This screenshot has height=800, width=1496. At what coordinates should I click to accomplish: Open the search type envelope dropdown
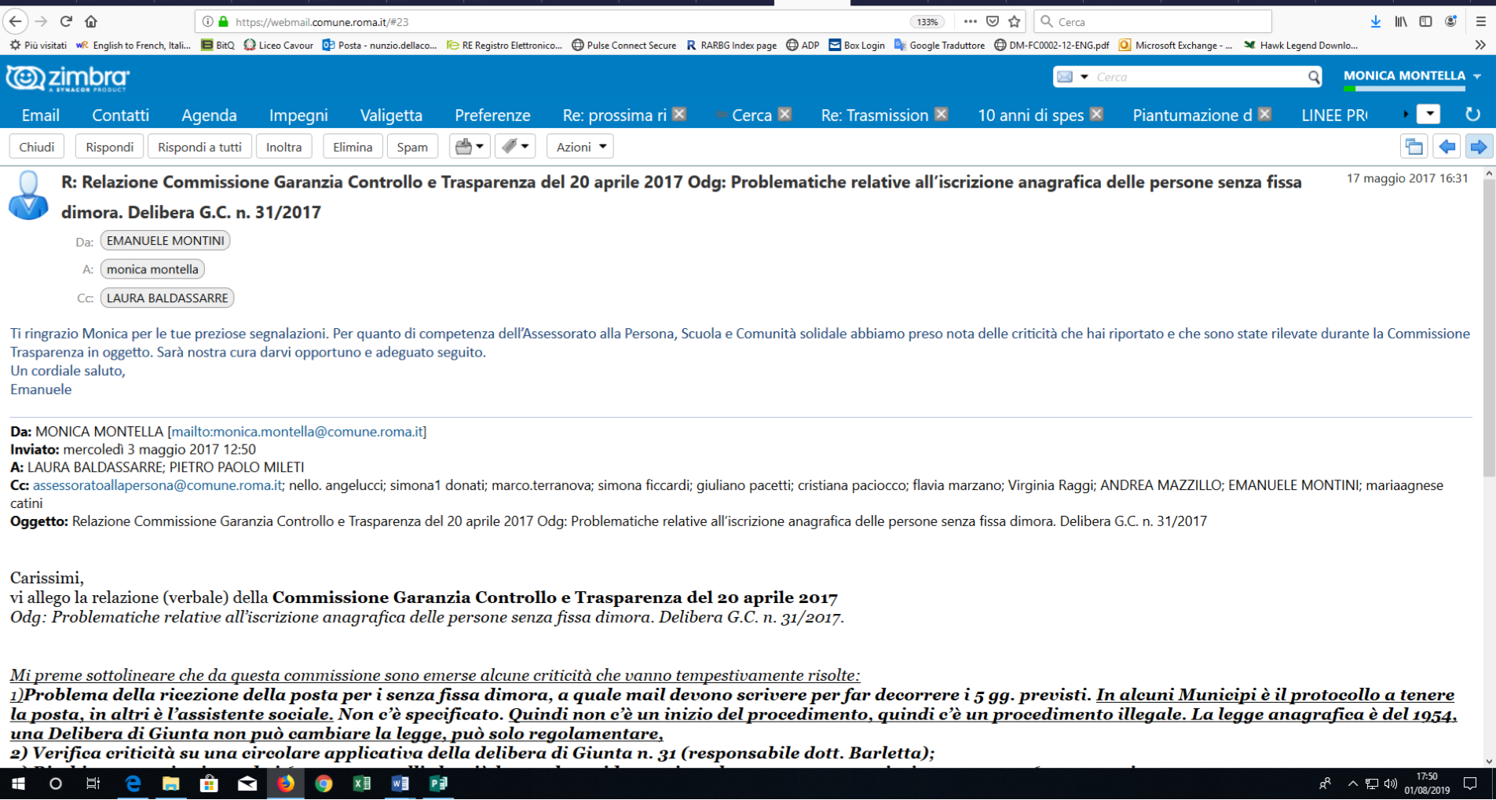pos(1073,77)
